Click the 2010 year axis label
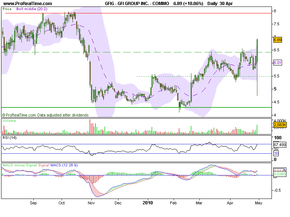Screen dimensions: 290x217 [x=148, y=203]
